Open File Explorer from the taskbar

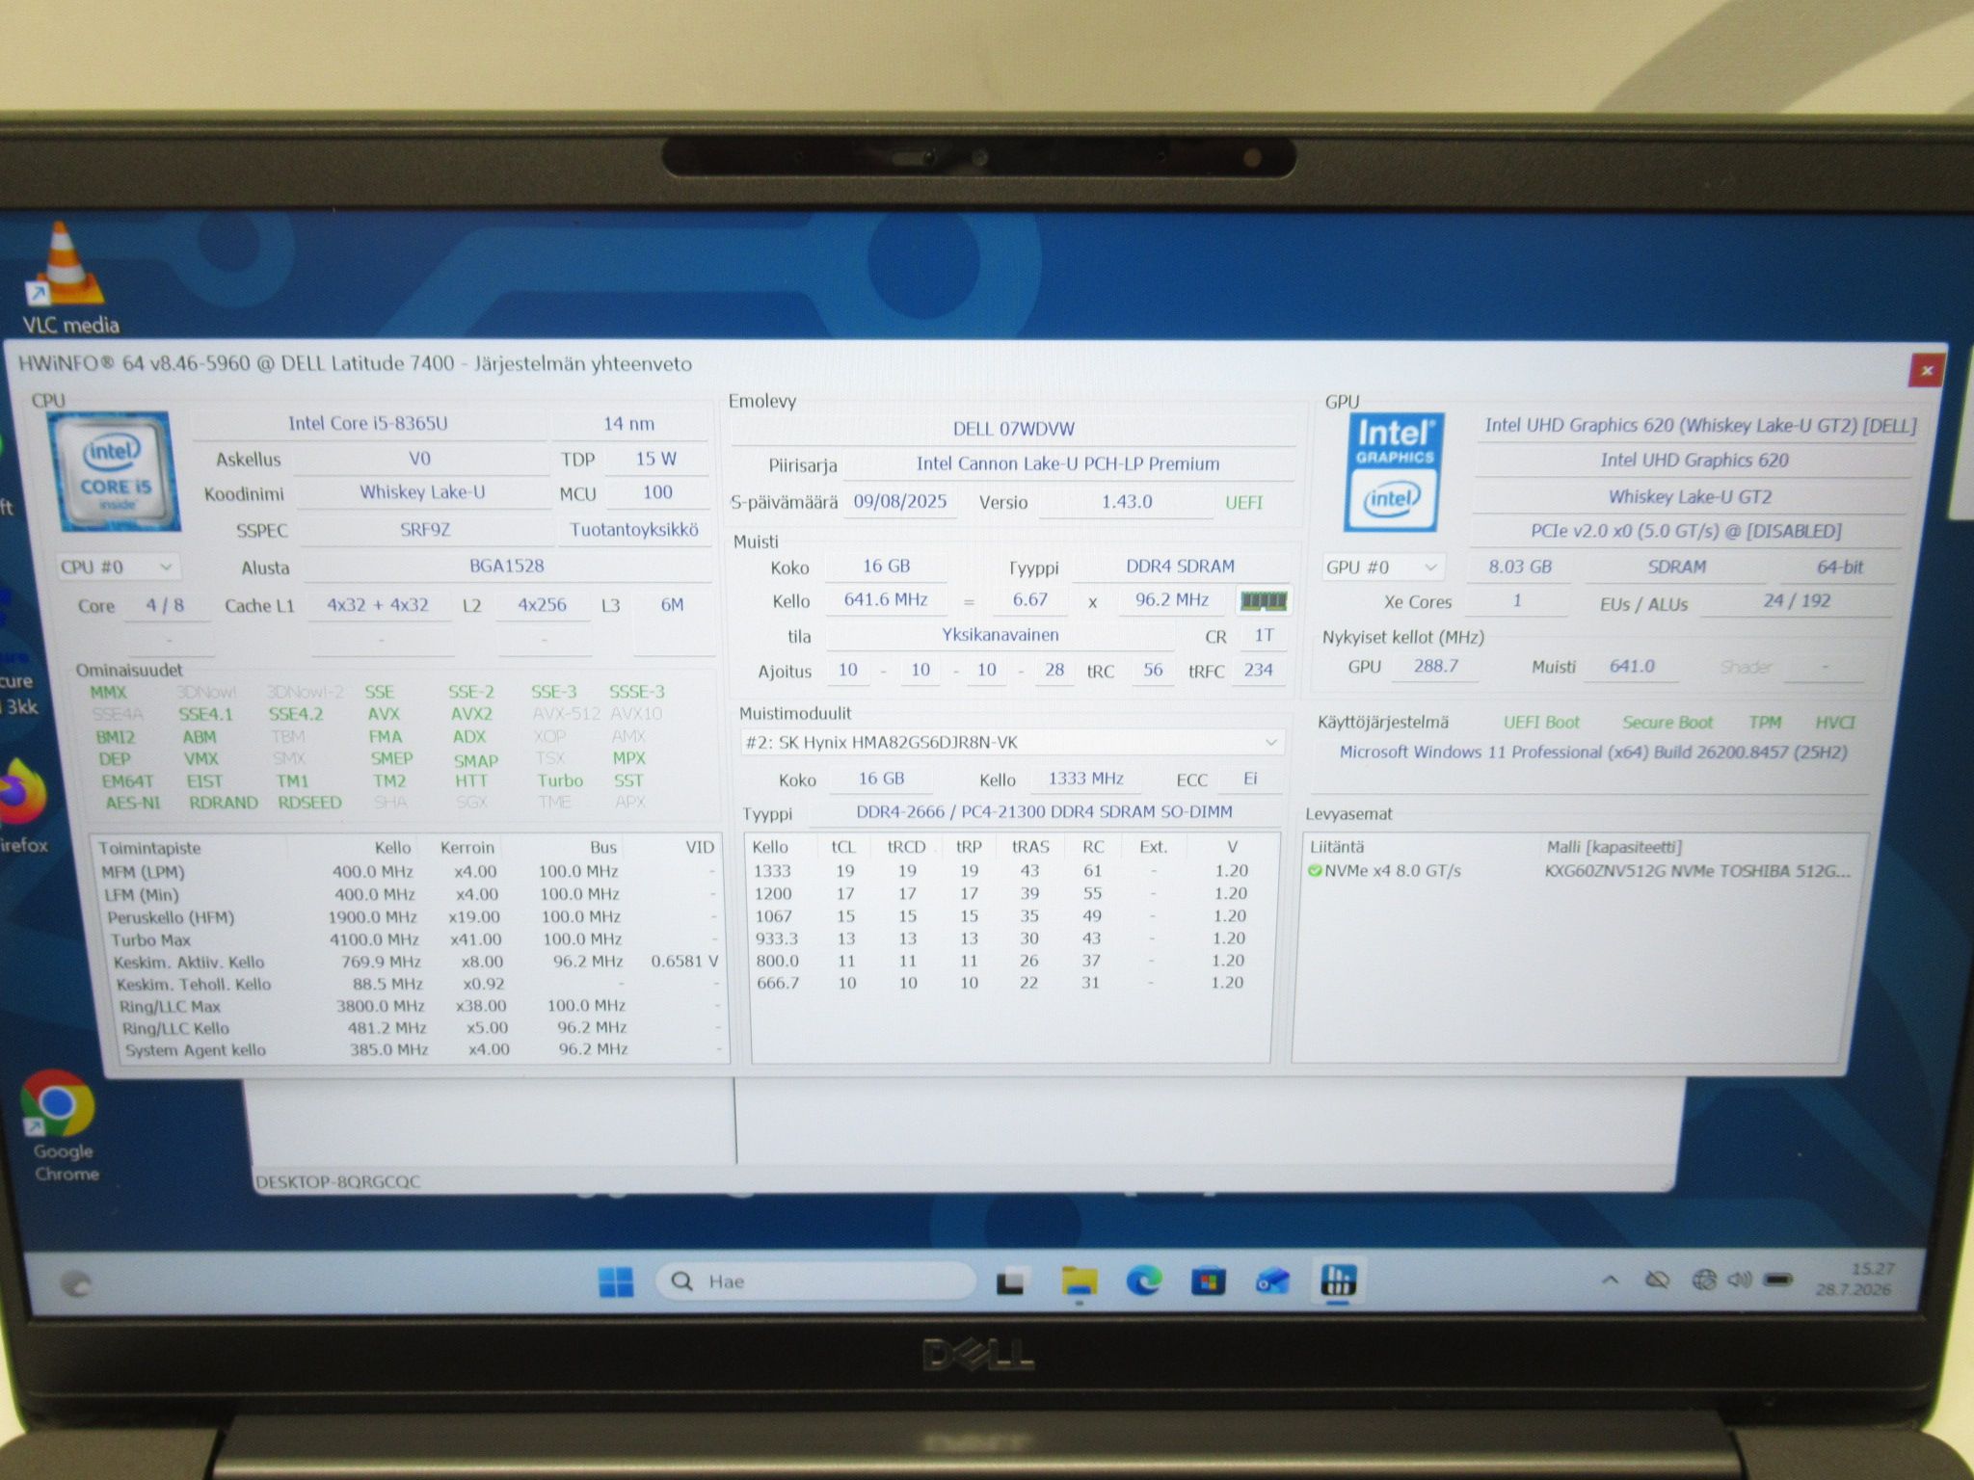click(1079, 1282)
